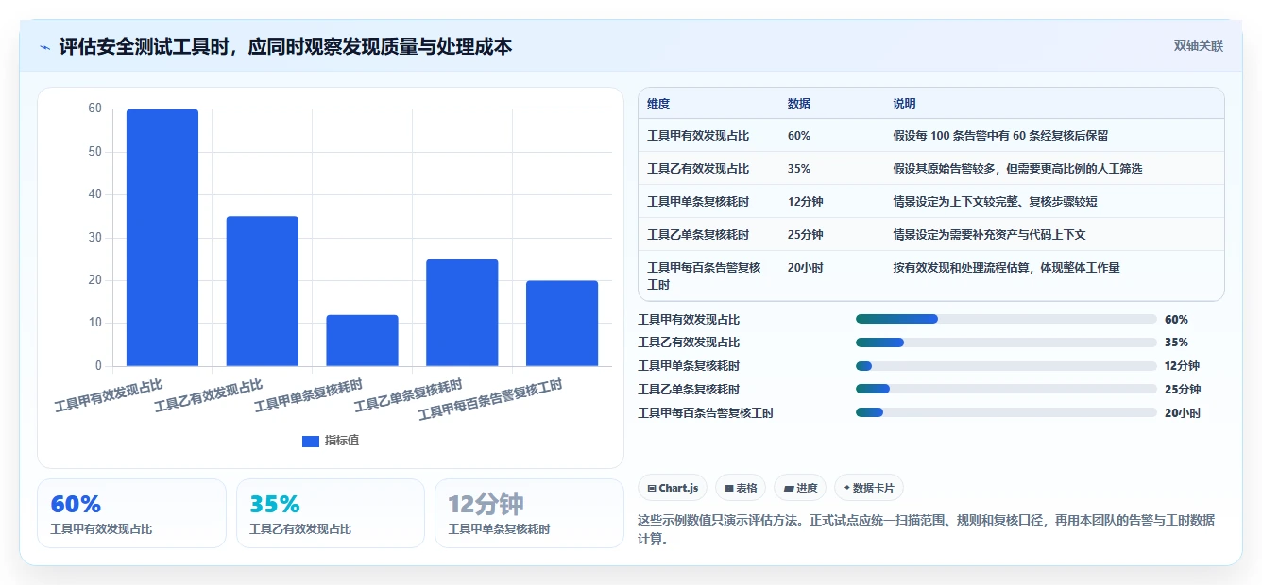
Task: Click the footnote starting 这些示例数值只演示评估方法
Action: (927, 530)
